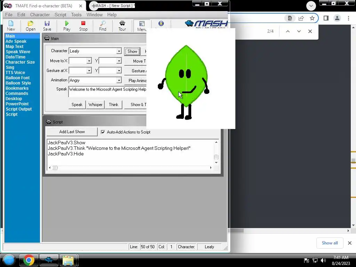This screenshot has height=267, width=356.
Task: Click Show all in Chrome downloads bar
Action: point(330,243)
